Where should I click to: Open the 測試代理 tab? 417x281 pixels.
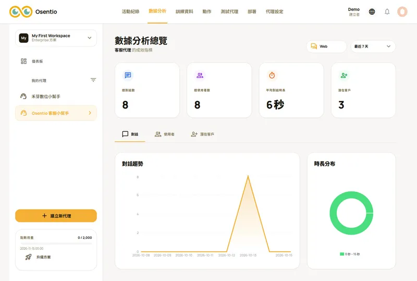[229, 11]
